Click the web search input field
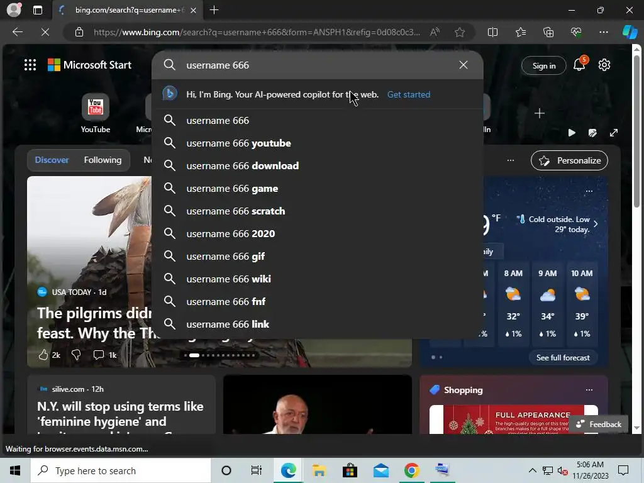Screen dimensions: 644x483 pyautogui.click(x=316, y=65)
